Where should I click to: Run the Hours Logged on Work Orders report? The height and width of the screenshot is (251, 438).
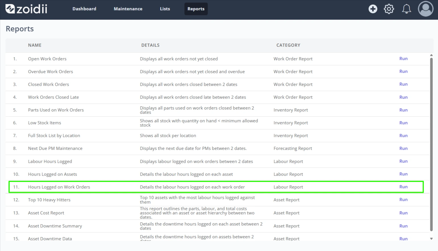tap(403, 187)
